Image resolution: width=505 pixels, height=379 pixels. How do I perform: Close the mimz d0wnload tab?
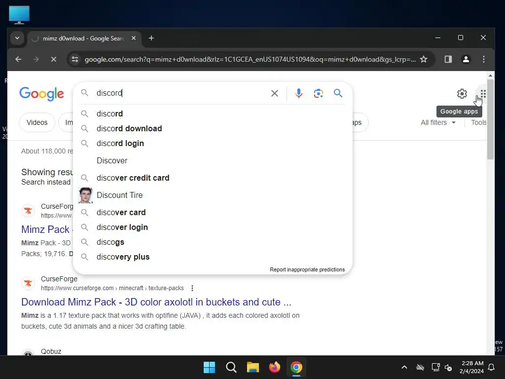[133, 38]
